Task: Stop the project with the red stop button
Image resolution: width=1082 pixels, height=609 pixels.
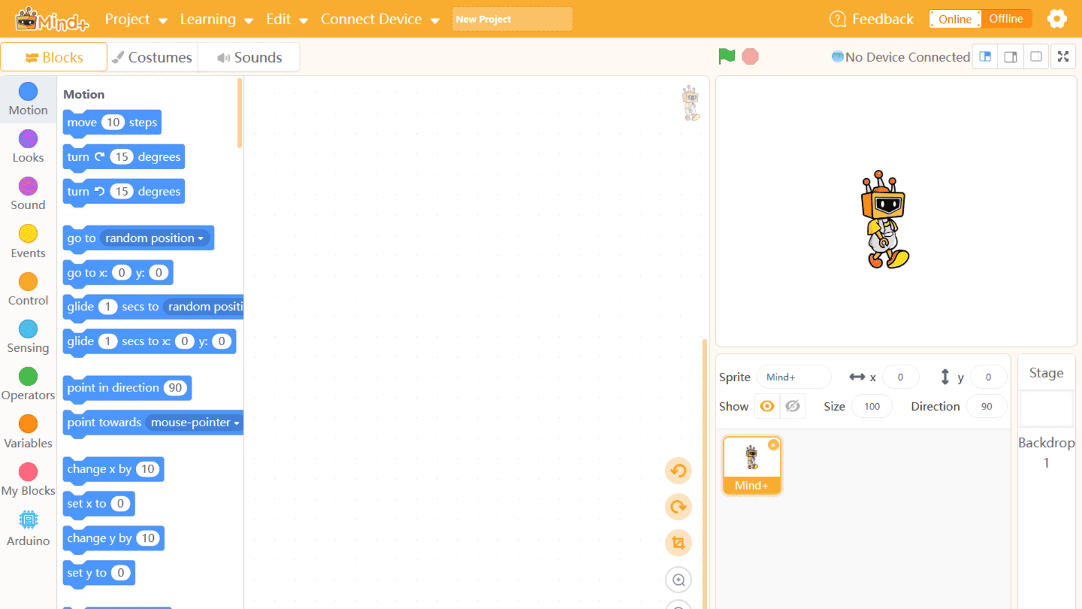Action: [750, 56]
